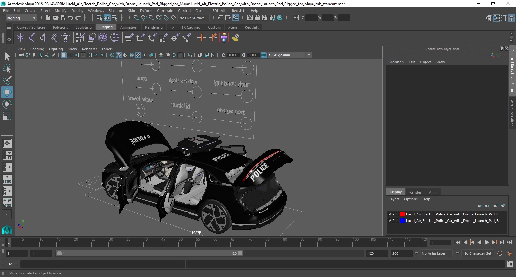
Task: Click the Create Cluster shelf icon
Action: point(114,38)
